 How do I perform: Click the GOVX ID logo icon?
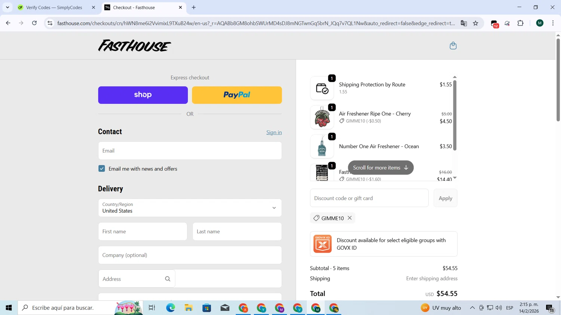[x=322, y=244]
